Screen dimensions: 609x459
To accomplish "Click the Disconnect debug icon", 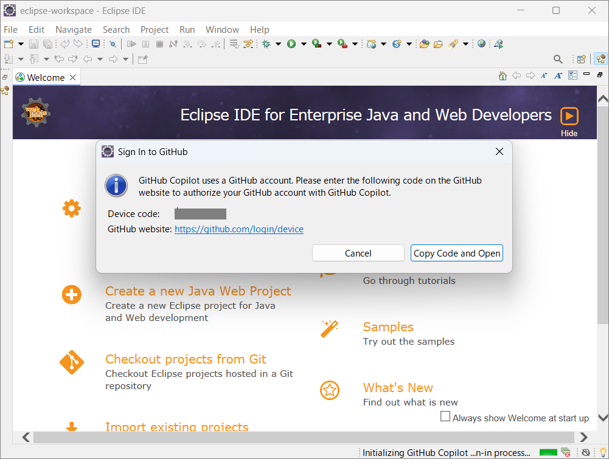I will 173,44.
